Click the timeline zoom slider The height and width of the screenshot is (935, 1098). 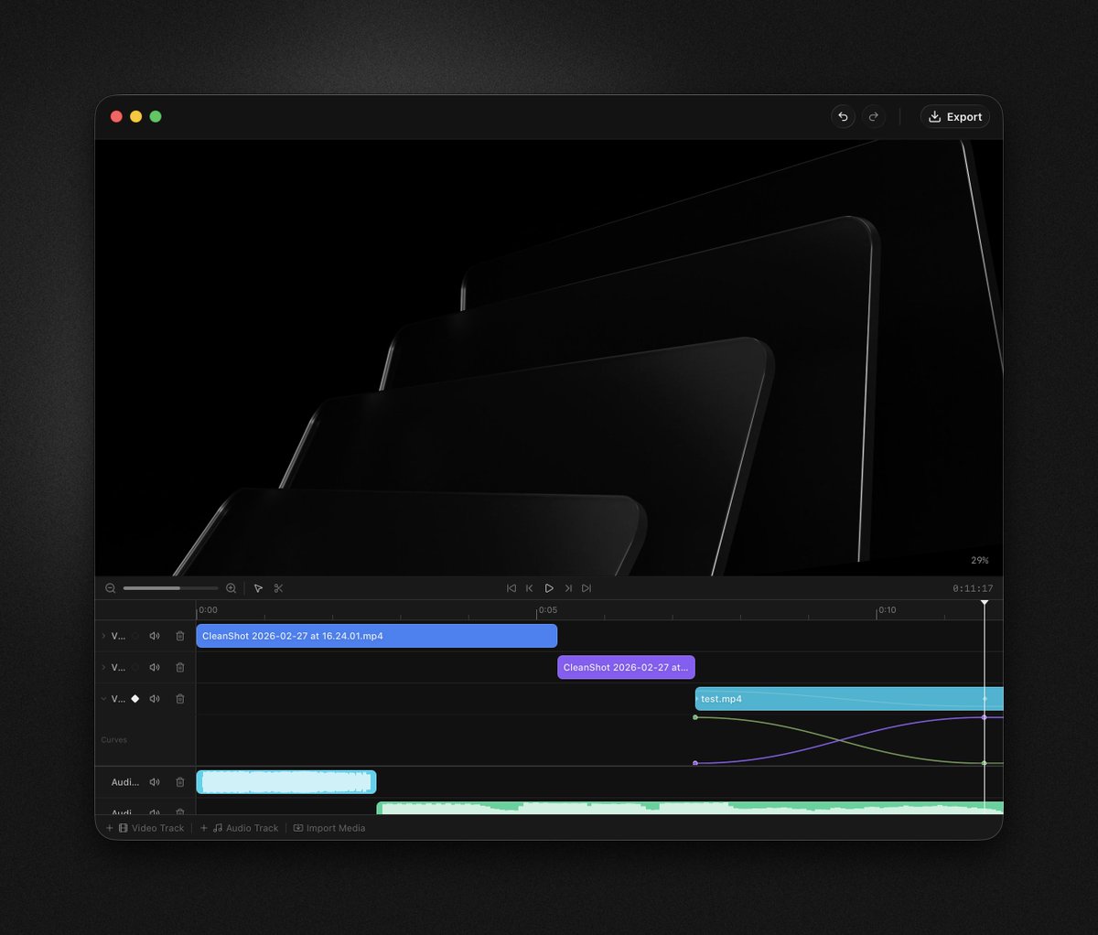(x=170, y=588)
